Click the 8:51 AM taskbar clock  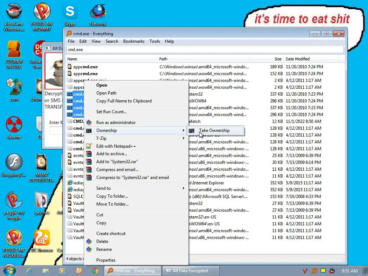click(x=350, y=271)
